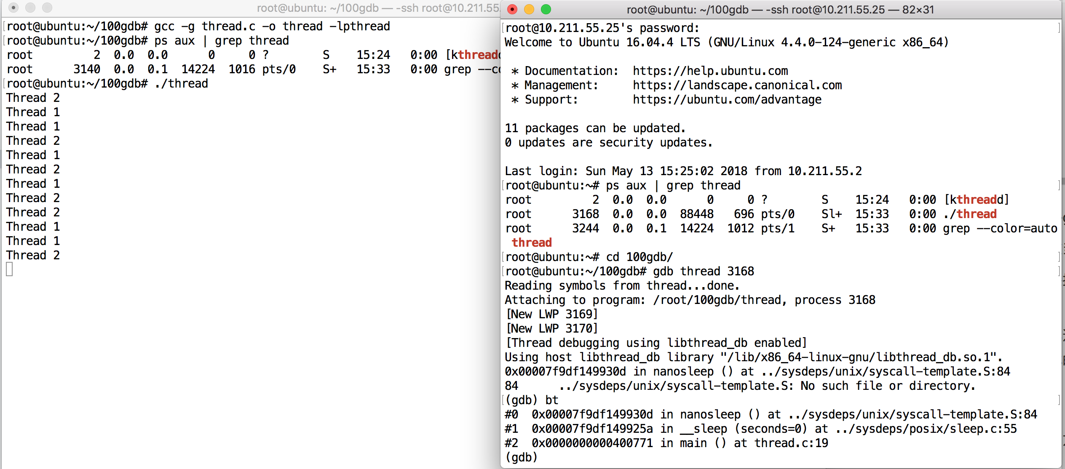Click the green zoom button of the right terminal

[546, 9]
